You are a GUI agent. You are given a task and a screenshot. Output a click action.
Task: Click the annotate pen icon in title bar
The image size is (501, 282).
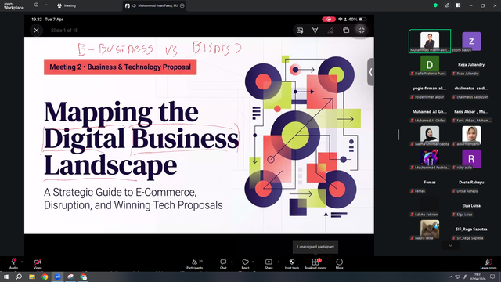(x=447, y=5)
